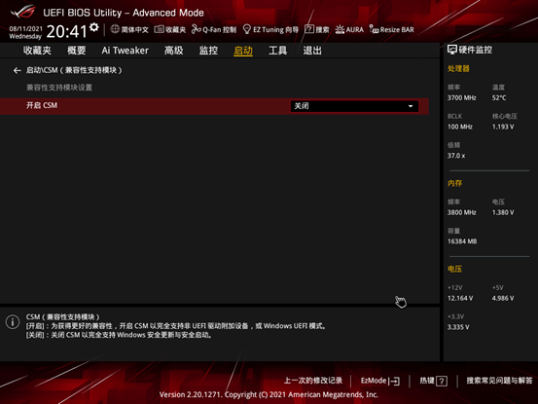Click the EzMode switch arrow icon
Viewport: 538px width, 404px height.
[x=395, y=381]
